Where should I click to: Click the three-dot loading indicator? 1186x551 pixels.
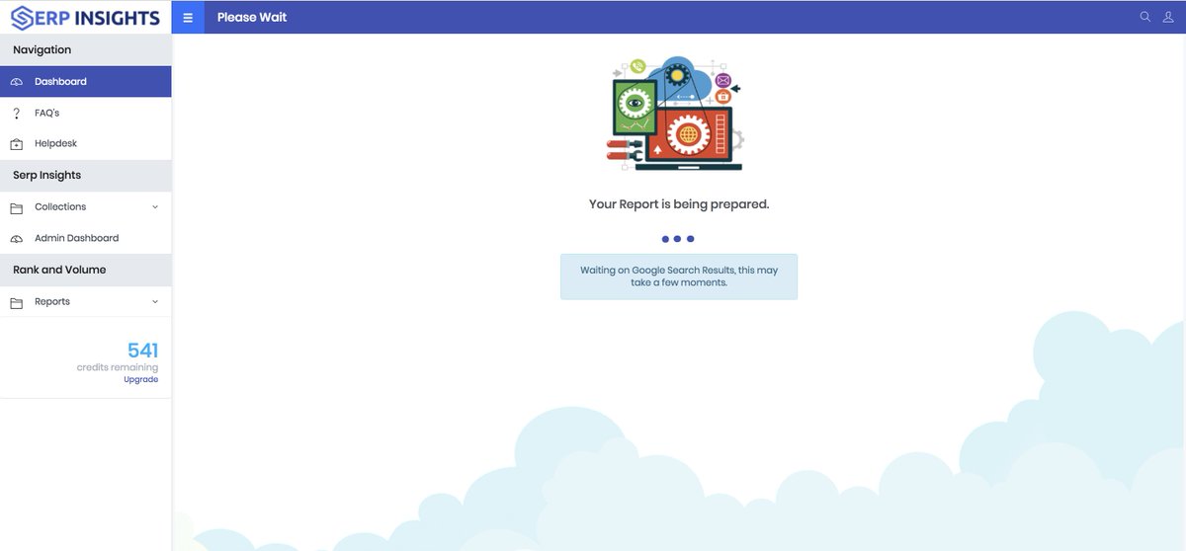tap(678, 239)
